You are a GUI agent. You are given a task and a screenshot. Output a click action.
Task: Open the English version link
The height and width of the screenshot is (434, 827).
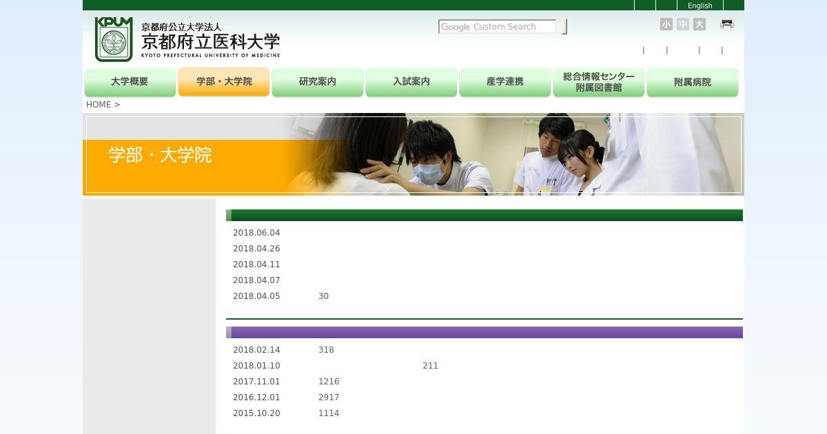tap(700, 6)
